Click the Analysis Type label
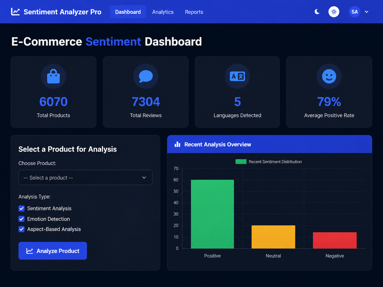Image resolution: width=383 pixels, height=287 pixels. (x=34, y=197)
